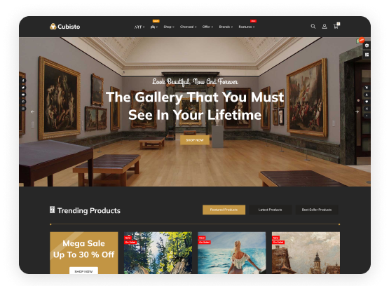View the shopping cart in header
Viewport: 389px width, 286px height.
point(336,26)
